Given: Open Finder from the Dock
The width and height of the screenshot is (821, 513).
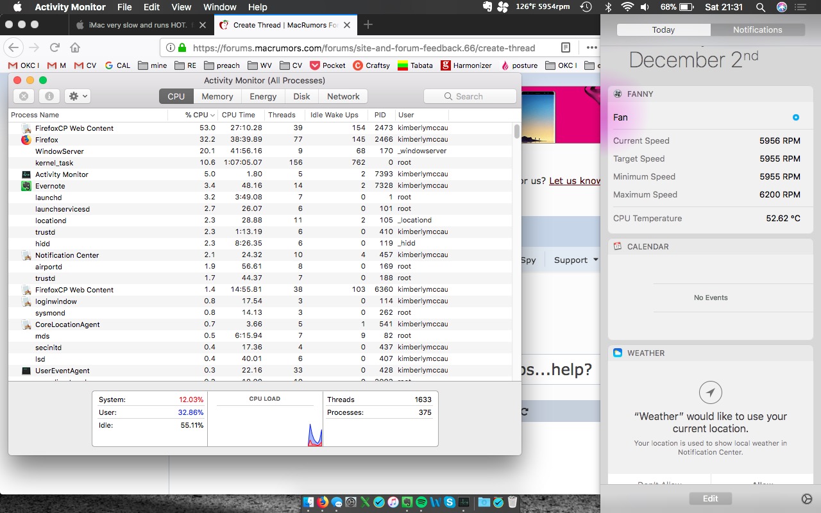Looking at the screenshot, I should (x=308, y=503).
